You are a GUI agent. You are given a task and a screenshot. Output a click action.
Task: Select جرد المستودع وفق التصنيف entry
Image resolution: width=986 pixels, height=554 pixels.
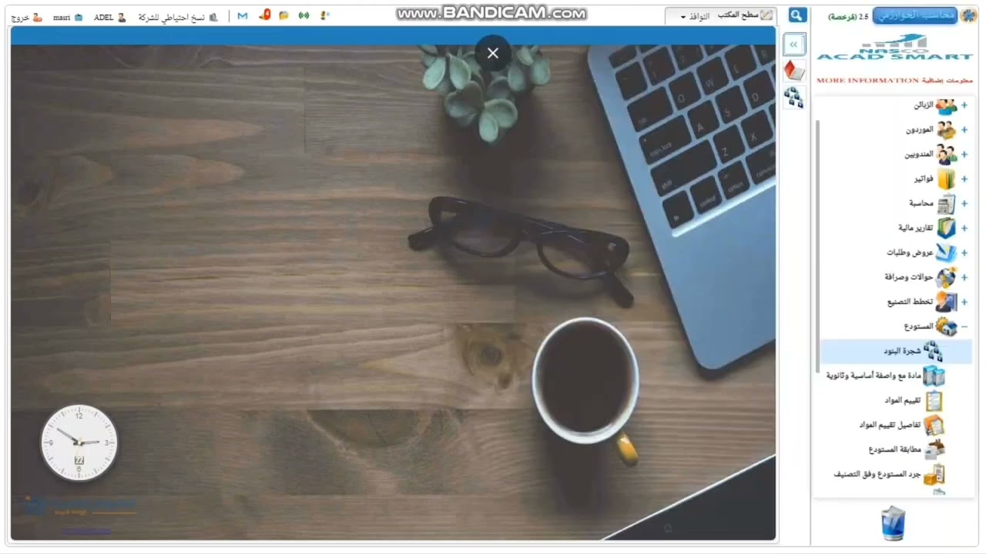pos(890,474)
